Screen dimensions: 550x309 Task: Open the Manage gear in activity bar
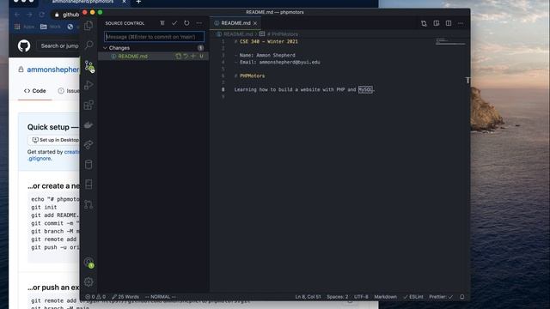pyautogui.click(x=89, y=282)
